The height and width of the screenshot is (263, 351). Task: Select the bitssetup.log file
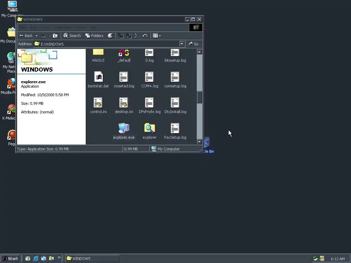tap(175, 56)
